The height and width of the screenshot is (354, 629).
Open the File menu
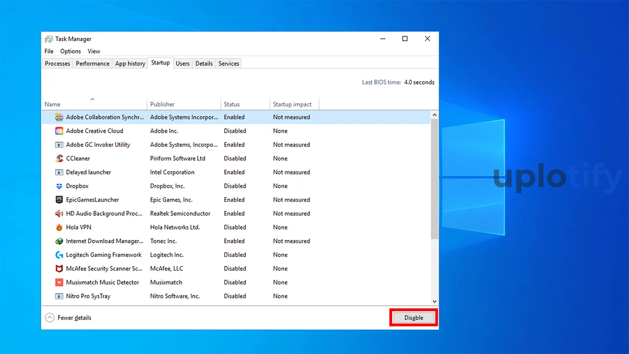click(x=49, y=51)
